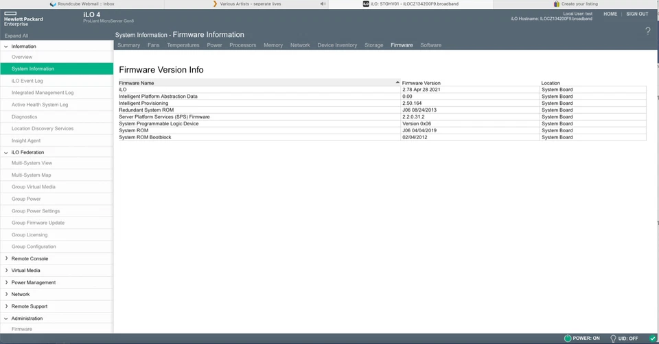Screen dimensions: 659x344
Task: Switch to Create your listing browser tab
Action: click(x=575, y=4)
